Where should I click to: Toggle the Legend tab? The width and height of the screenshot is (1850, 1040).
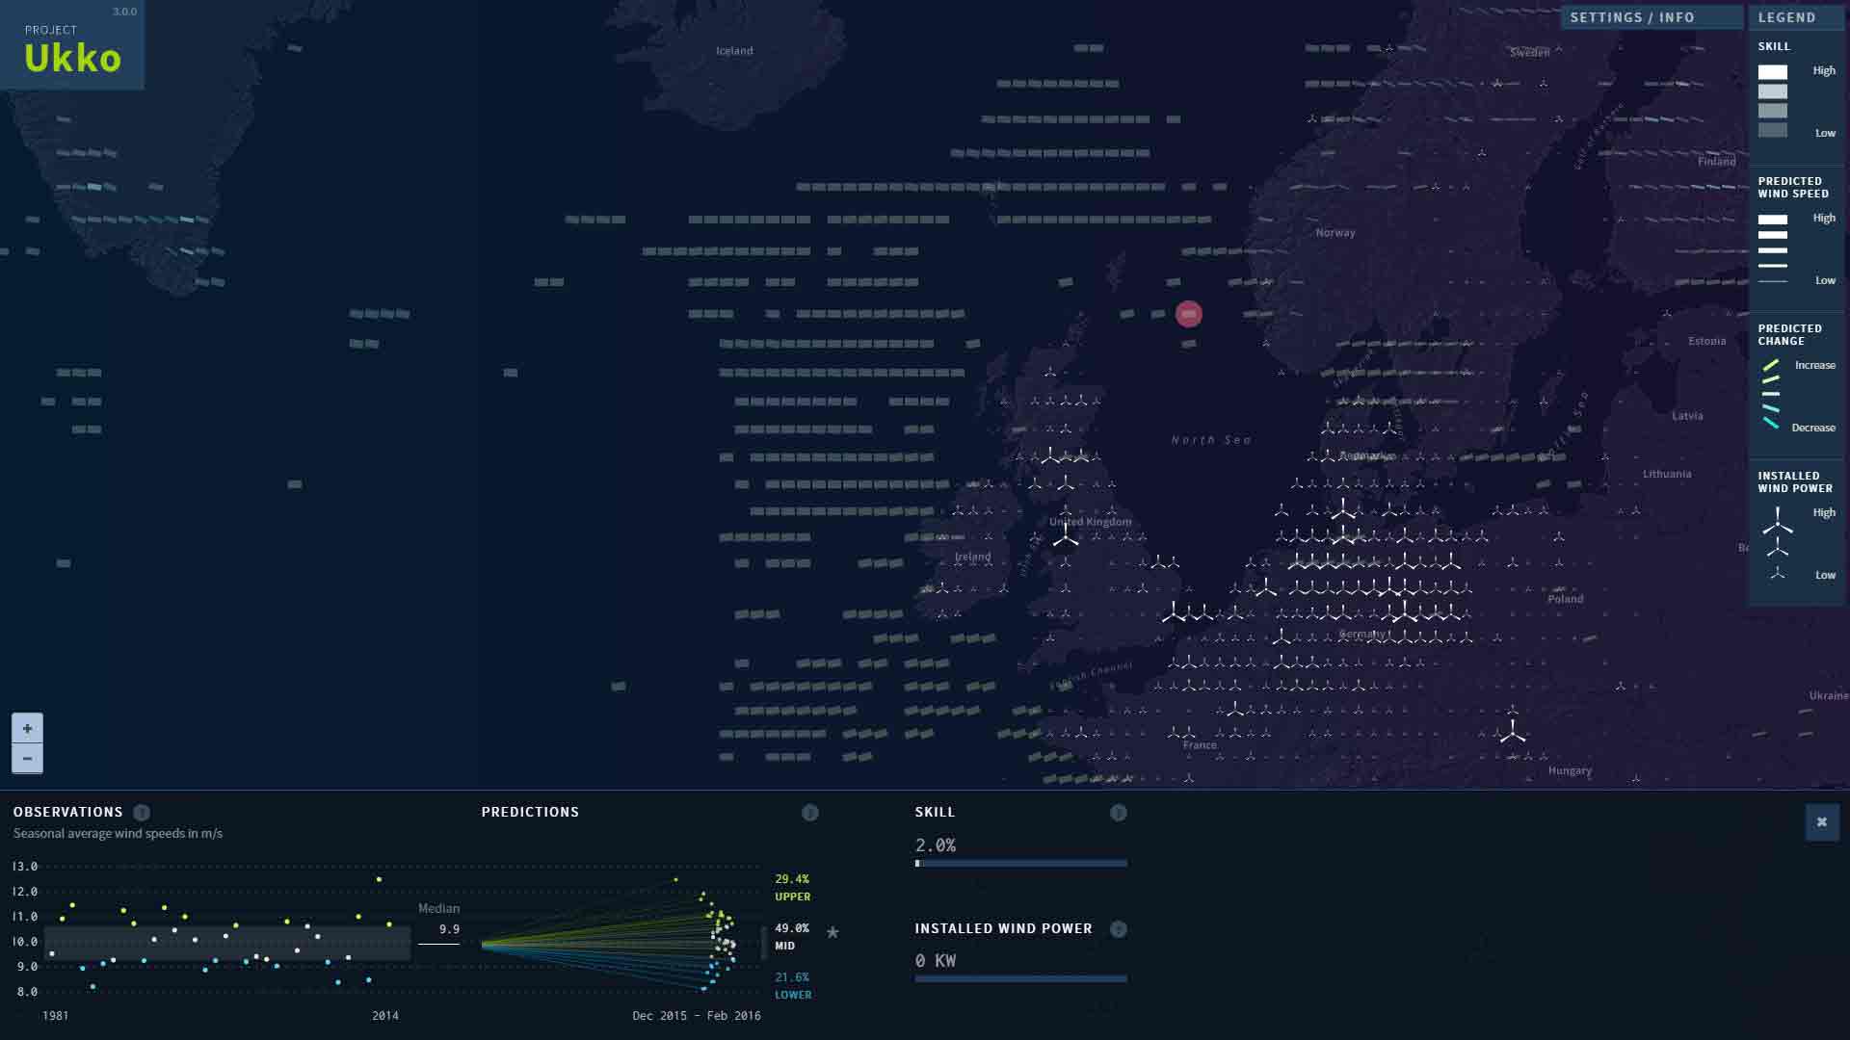(x=1797, y=17)
